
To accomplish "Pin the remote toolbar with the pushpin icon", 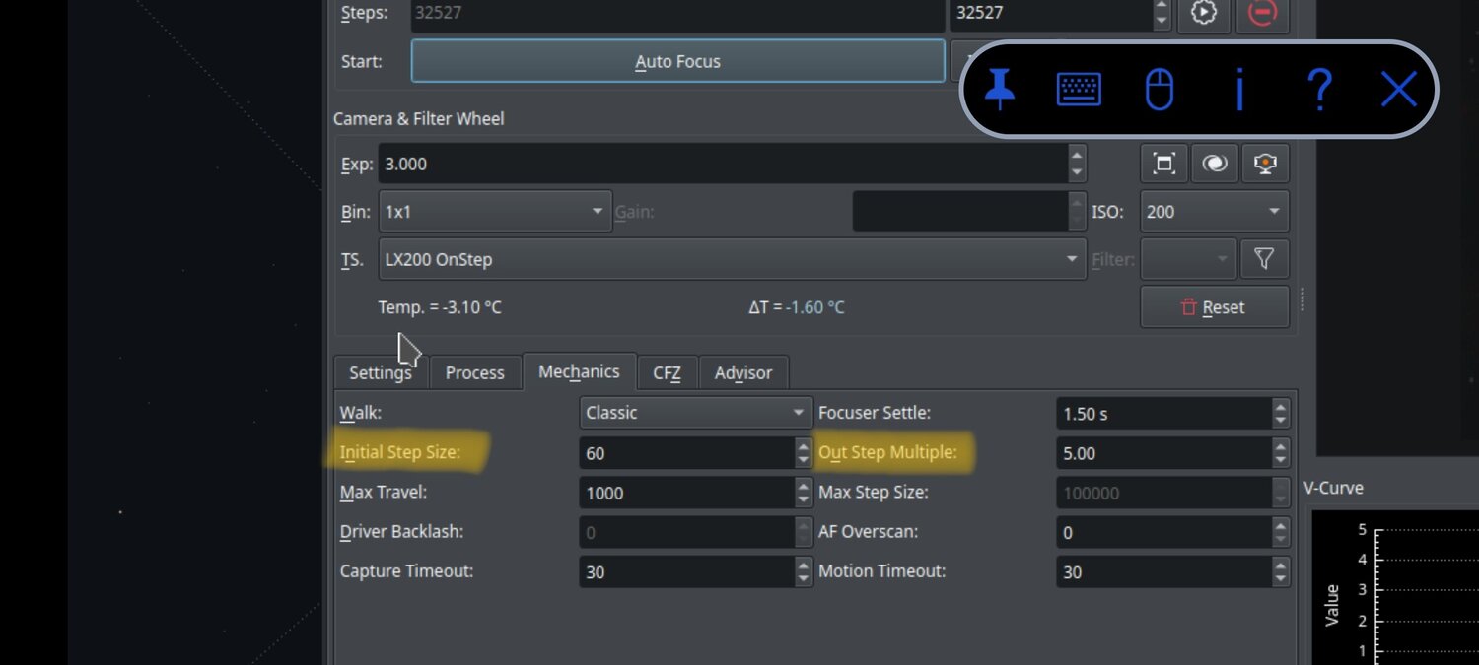I will coord(1000,90).
